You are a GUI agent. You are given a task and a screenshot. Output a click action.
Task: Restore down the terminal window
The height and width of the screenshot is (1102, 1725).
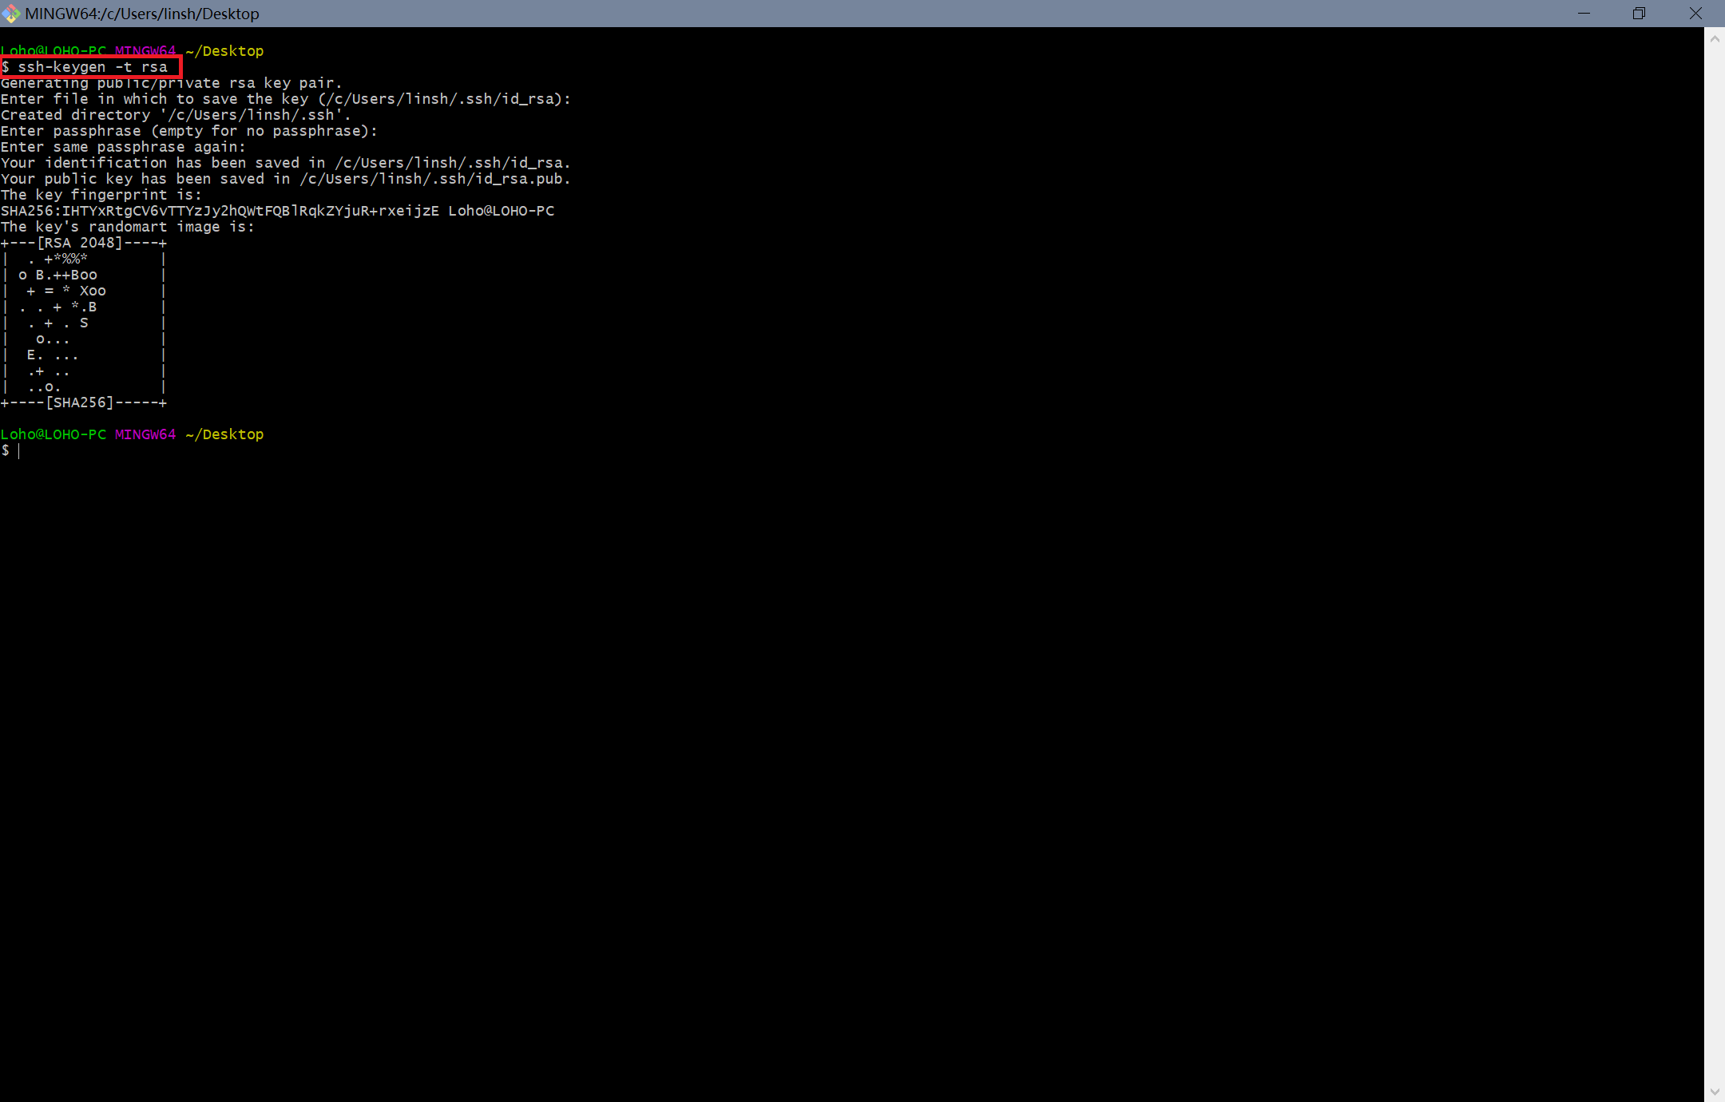pos(1639,14)
